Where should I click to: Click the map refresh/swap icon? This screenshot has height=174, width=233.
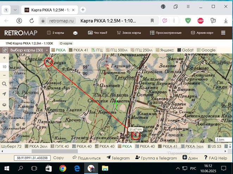(5, 50)
